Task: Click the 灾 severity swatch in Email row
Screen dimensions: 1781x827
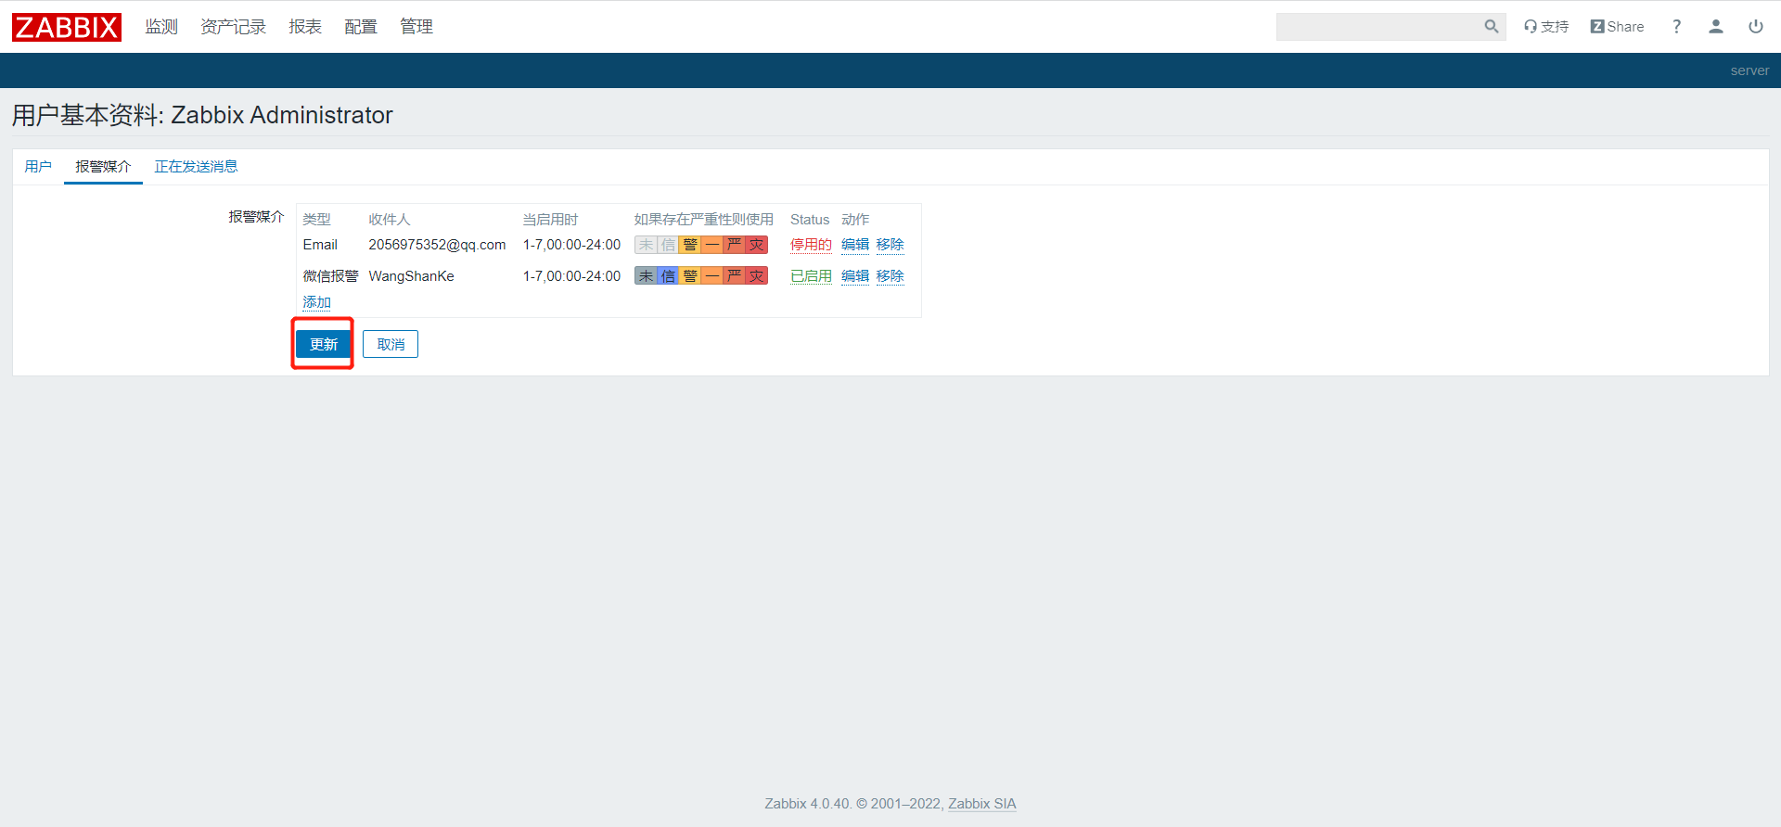Action: pos(757,245)
